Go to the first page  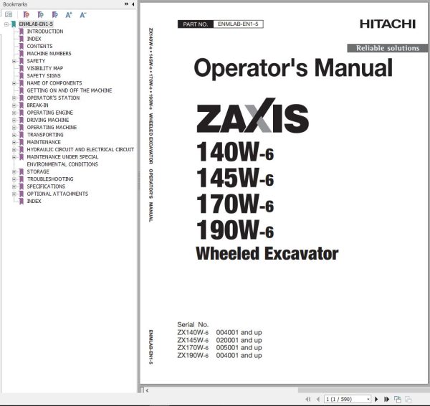(308, 399)
